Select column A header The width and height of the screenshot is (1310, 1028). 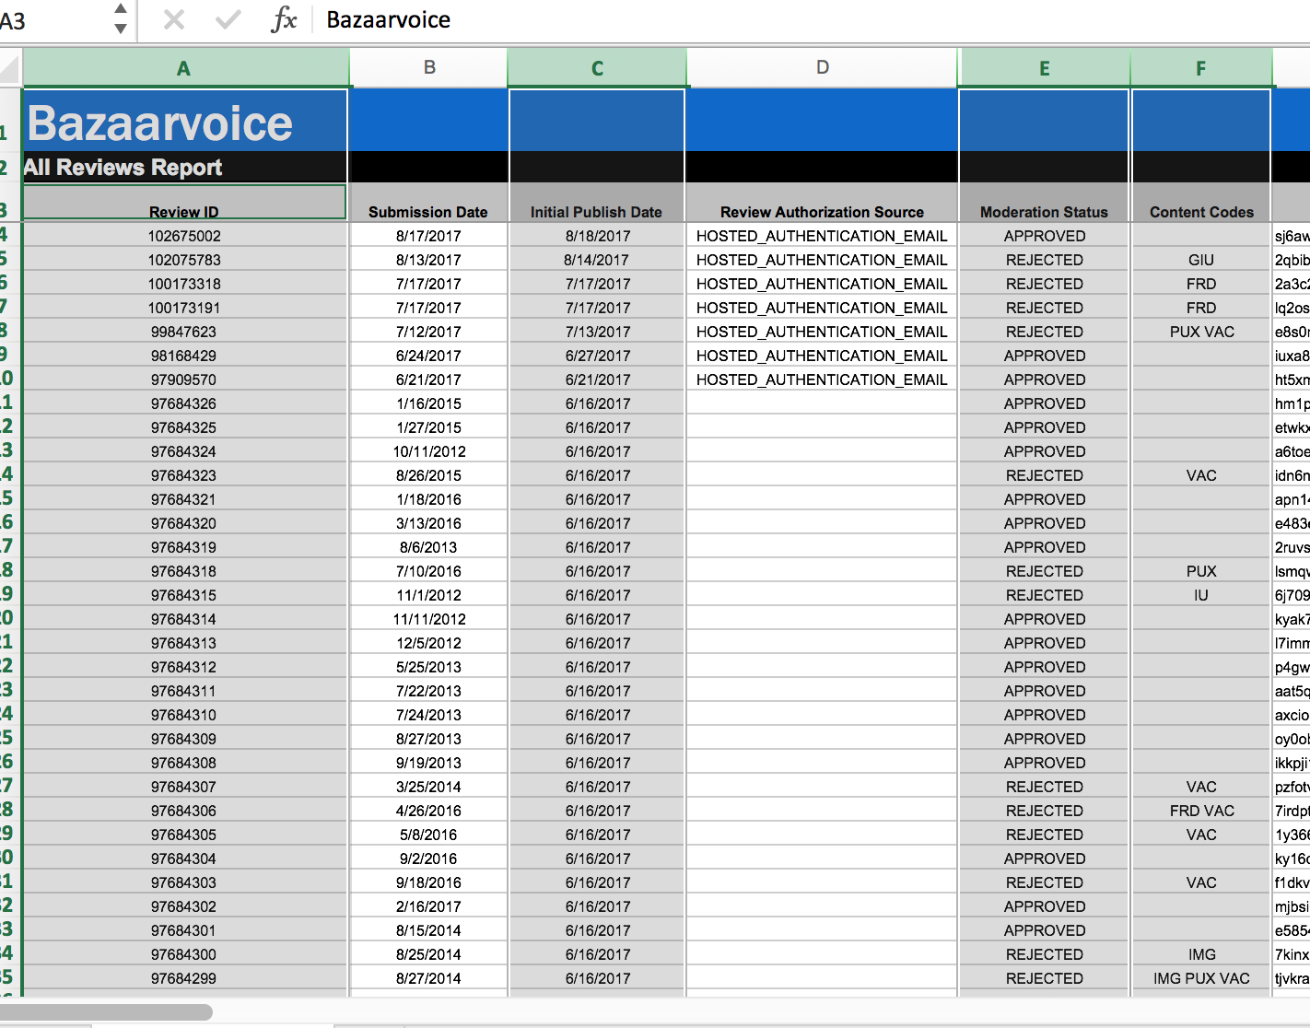tap(184, 67)
